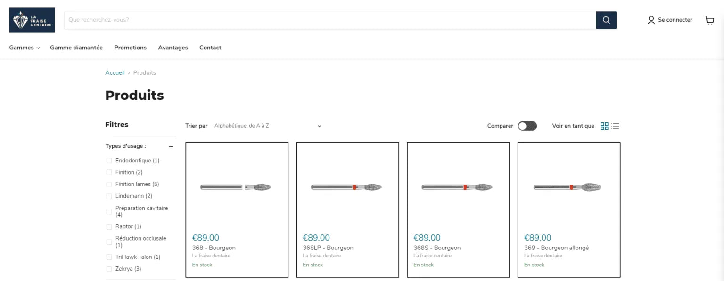Click the Accueil breadcrumb link
The height and width of the screenshot is (281, 724).
pyautogui.click(x=115, y=73)
